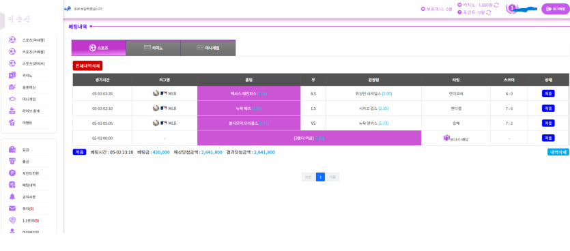This screenshot has height=251, width=570.
Task: Open the 쪽지 messages envelope icon
Action: click(12, 209)
